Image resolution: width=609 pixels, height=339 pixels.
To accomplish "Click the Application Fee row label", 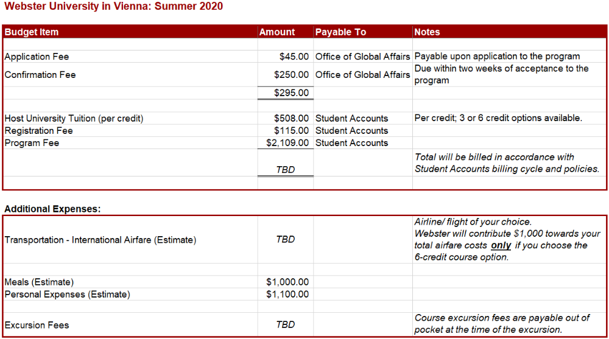I will (x=37, y=57).
